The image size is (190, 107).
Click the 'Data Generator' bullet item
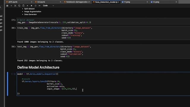31,14
